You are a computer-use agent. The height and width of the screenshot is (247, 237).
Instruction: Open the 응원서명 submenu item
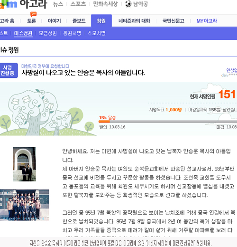click(72, 33)
